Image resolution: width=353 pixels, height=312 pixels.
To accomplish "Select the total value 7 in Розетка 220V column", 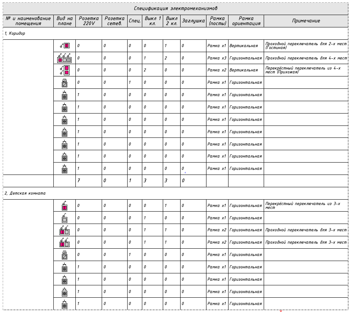I will point(78,180).
